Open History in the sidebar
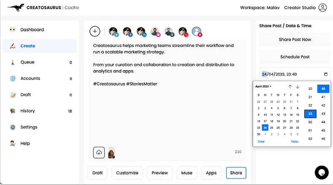This screenshot has height=185, width=333. point(40,111)
